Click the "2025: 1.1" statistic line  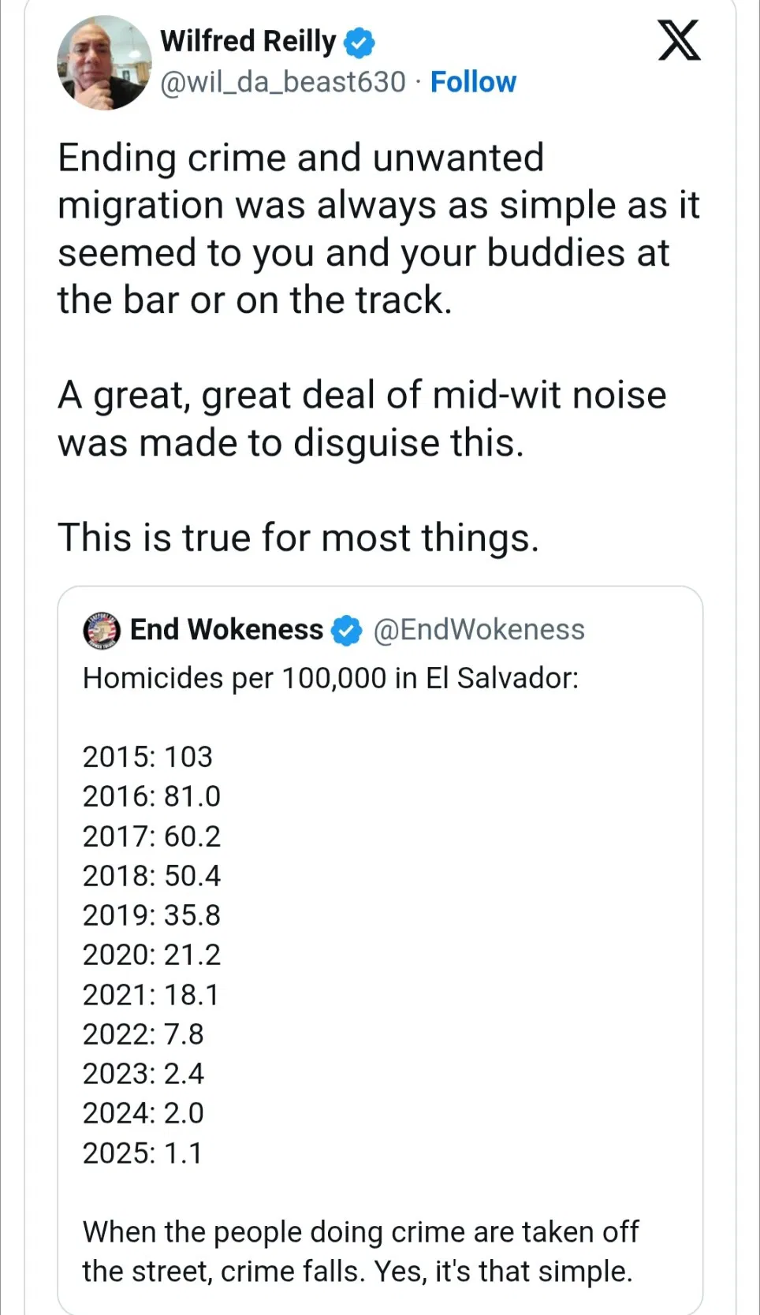point(143,1153)
